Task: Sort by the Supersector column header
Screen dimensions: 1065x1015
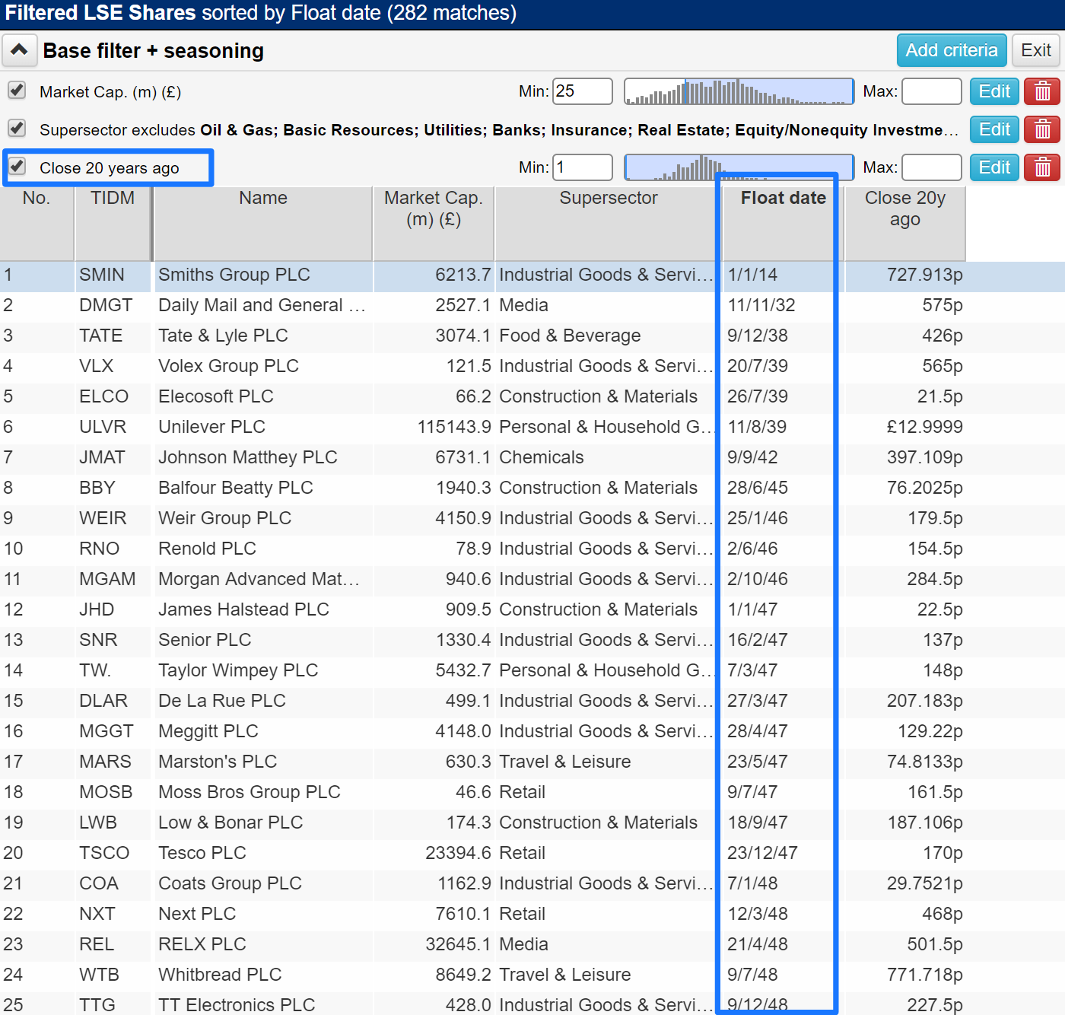Action: pyautogui.click(x=609, y=223)
